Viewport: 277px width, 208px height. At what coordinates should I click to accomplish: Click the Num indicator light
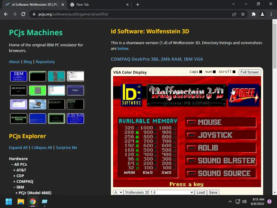click(214, 71)
